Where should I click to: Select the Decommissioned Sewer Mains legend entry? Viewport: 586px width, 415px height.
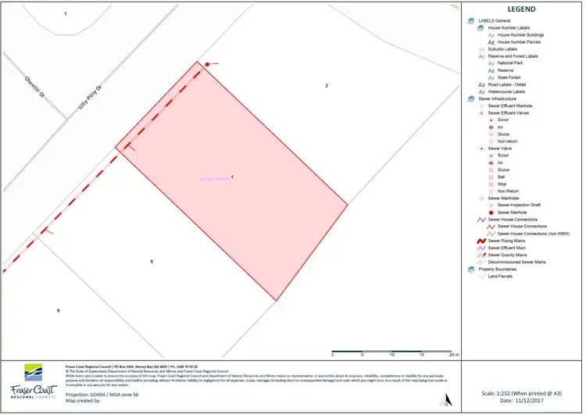click(516, 262)
